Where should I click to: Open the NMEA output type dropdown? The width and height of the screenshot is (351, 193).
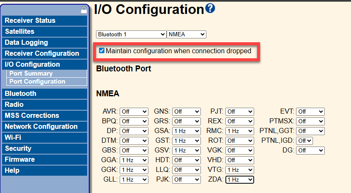point(186,34)
